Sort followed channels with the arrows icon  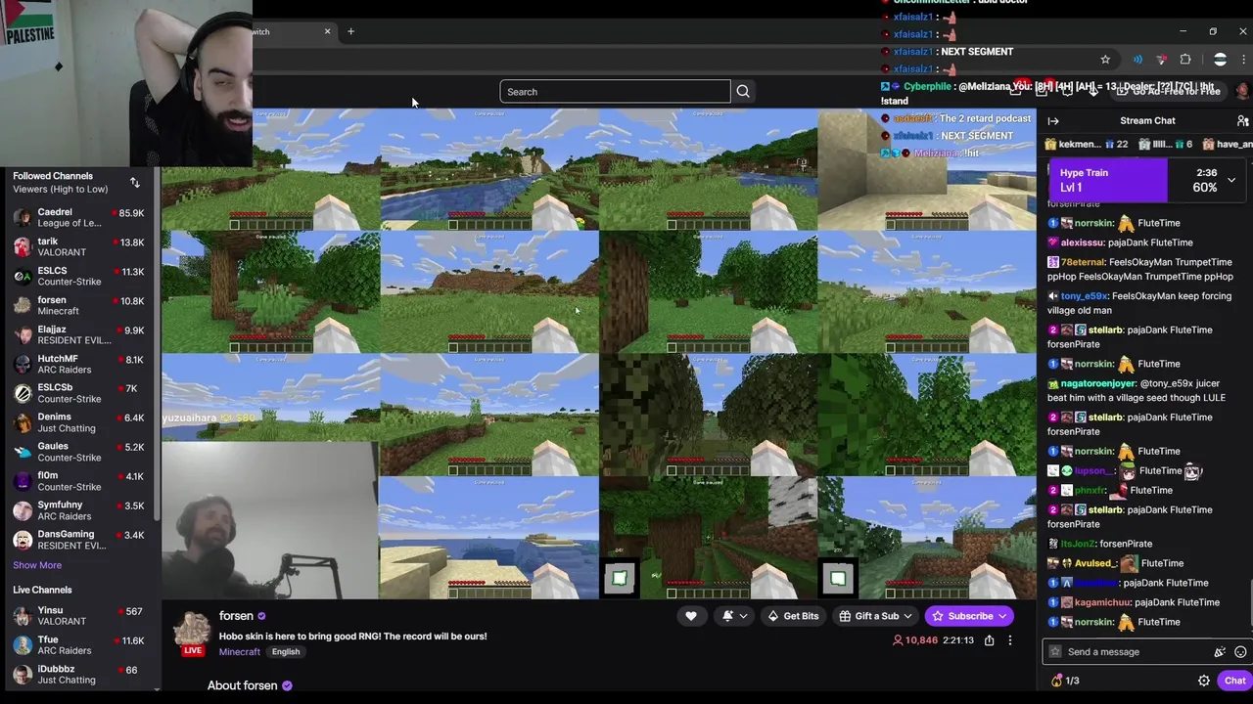[135, 183]
